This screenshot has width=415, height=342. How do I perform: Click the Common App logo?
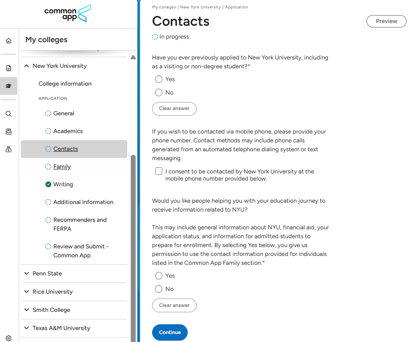coord(68,14)
